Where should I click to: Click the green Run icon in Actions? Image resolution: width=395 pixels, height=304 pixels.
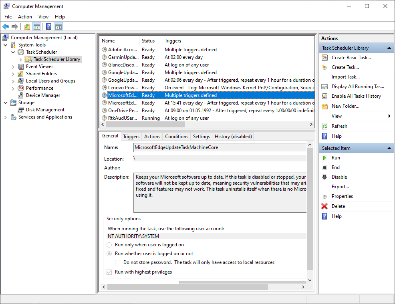(x=324, y=158)
